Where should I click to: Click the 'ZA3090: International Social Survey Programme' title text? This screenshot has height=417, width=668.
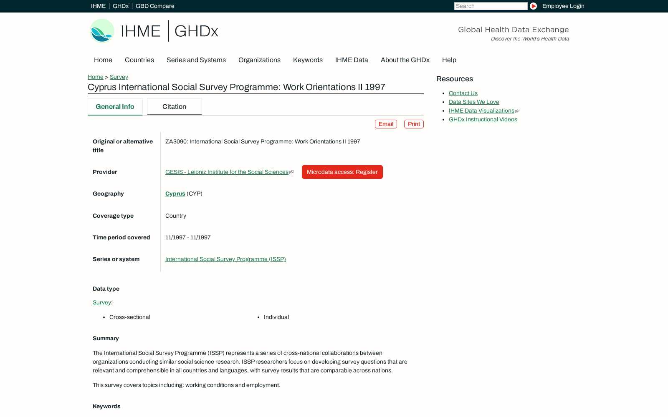coord(263,142)
